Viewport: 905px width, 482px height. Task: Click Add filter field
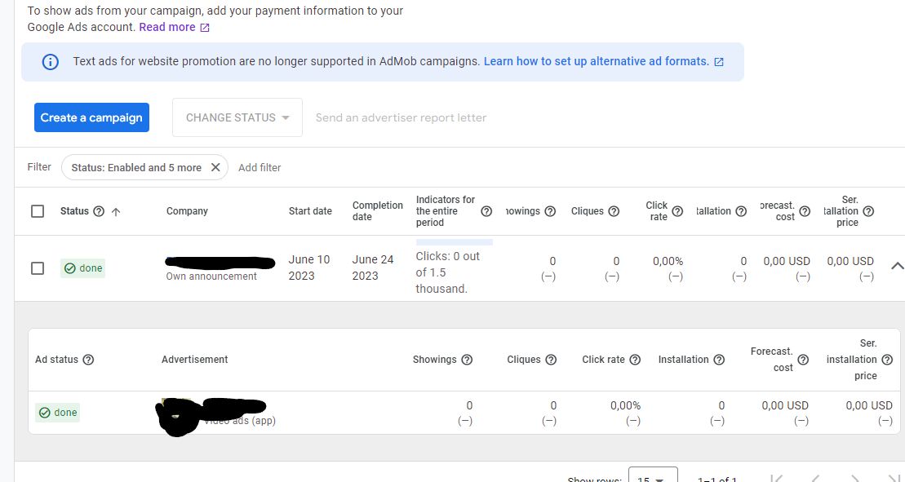[260, 167]
